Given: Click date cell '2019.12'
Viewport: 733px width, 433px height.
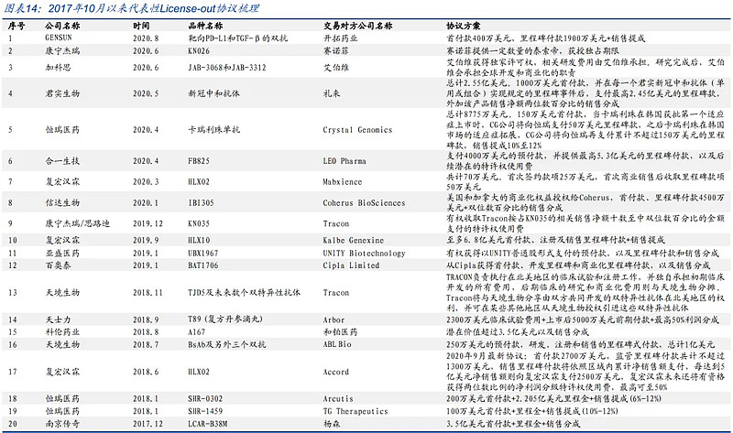Looking at the screenshot, I should click(148, 223).
